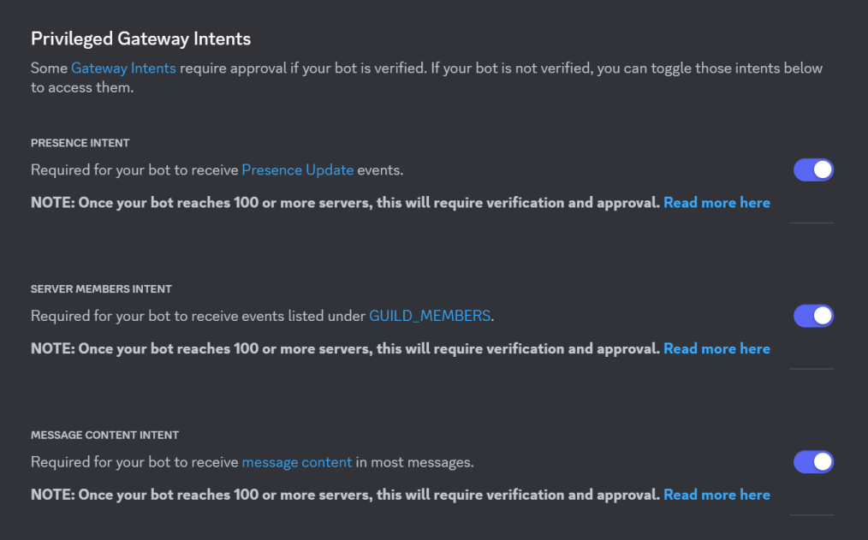Click the intro paragraph about bot verification
This screenshot has height=540, width=868.
click(426, 78)
